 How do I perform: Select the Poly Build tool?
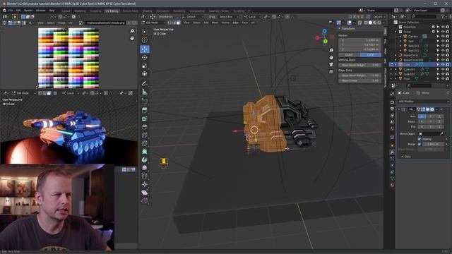[x=145, y=152]
